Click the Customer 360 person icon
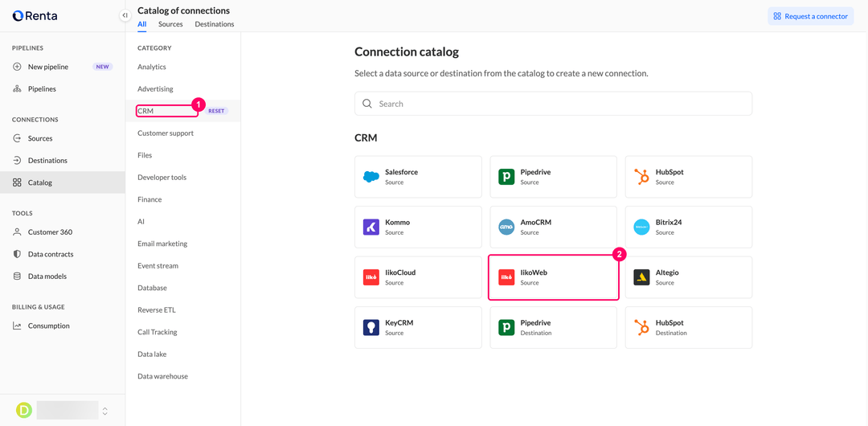Image resolution: width=868 pixels, height=426 pixels. [17, 232]
